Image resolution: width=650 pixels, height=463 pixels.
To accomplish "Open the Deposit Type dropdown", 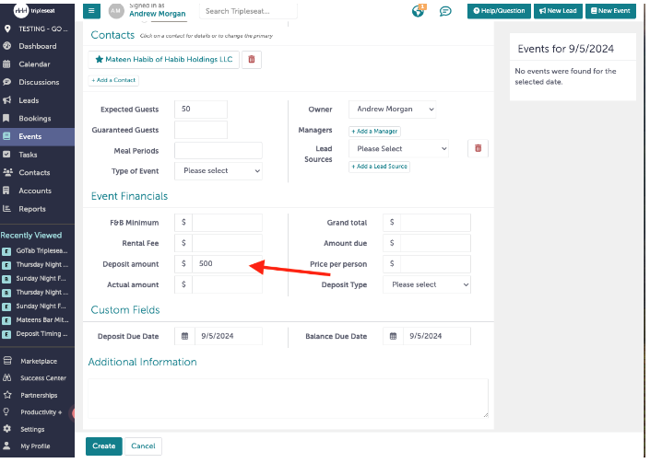I will click(x=427, y=285).
